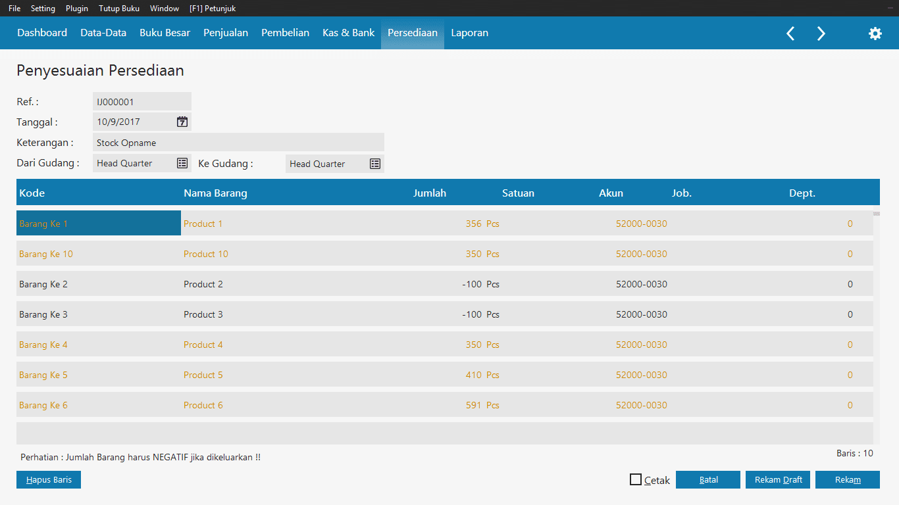899x505 pixels.
Task: Click the Batal button
Action: (708, 480)
